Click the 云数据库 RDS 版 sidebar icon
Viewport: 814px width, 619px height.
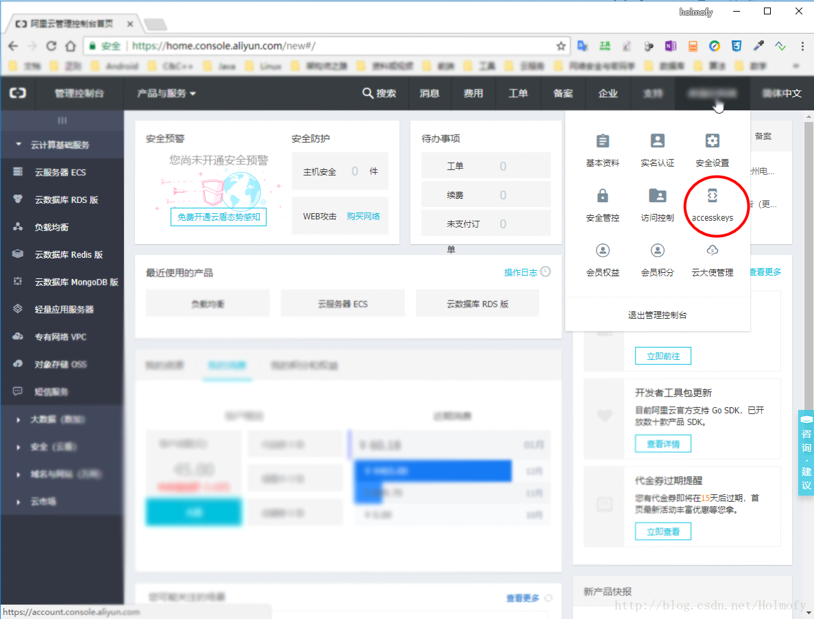18,199
